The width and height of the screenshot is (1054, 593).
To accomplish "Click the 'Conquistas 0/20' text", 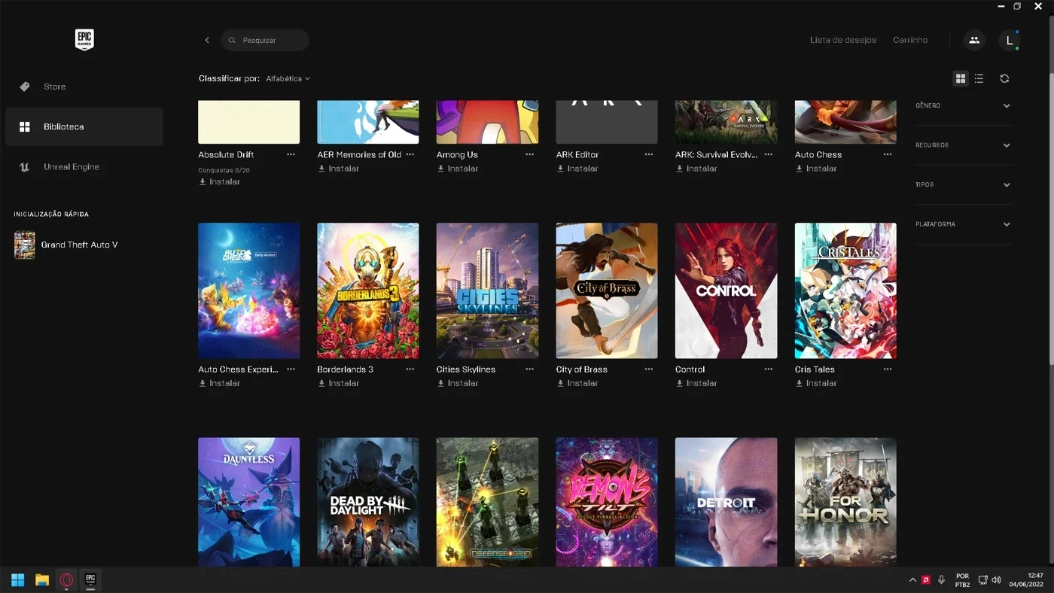I will coord(224,170).
